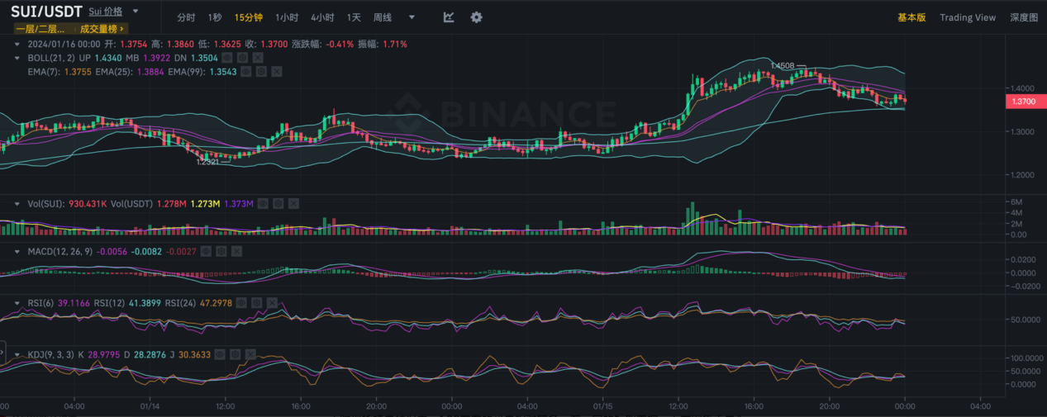This screenshot has width=1047, height=417.
Task: Open BOLL indicator settings
Action: [x=242, y=58]
